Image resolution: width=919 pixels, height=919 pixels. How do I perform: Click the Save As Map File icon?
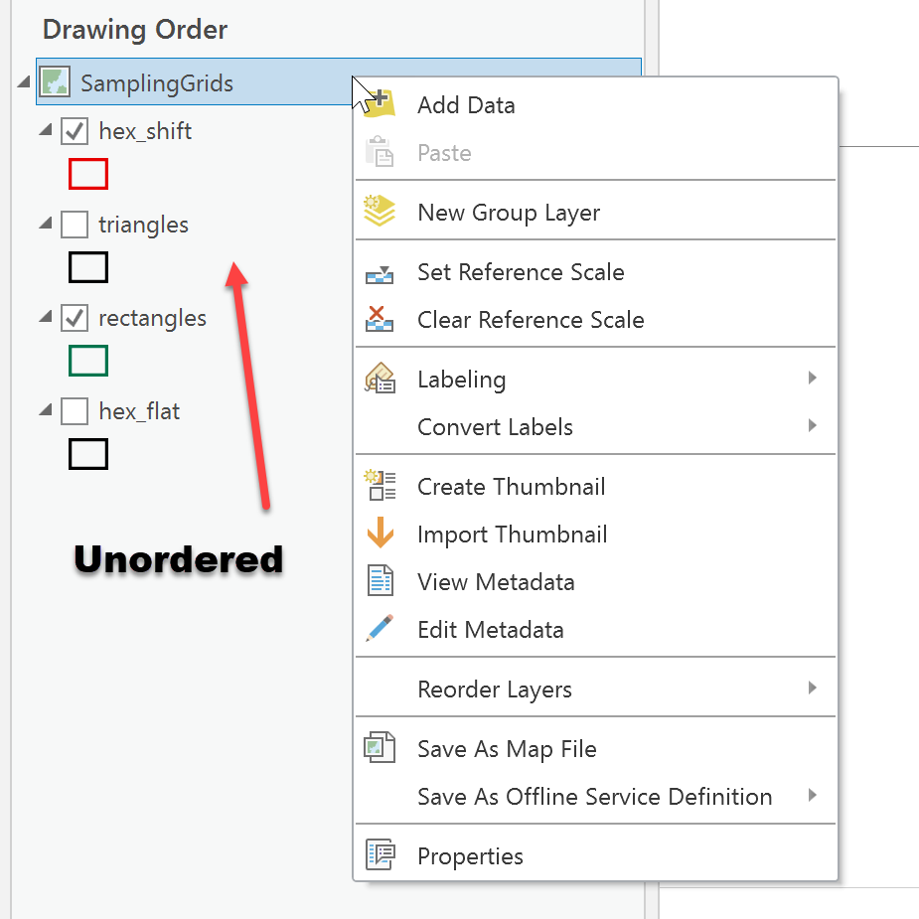click(x=379, y=748)
